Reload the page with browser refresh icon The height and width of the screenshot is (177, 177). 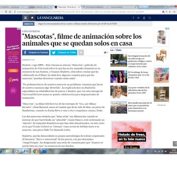pos(6,12)
